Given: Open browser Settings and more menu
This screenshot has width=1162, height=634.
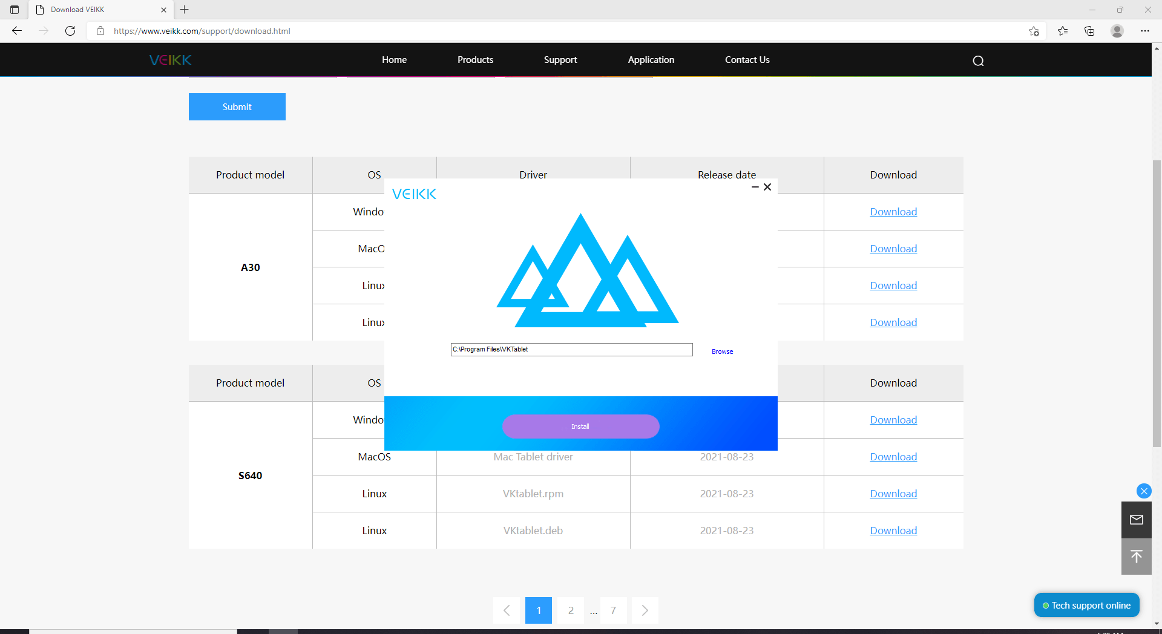Looking at the screenshot, I should coord(1145,31).
